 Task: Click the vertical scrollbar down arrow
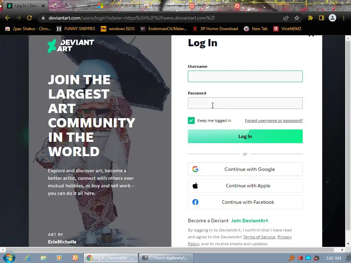coord(348,244)
